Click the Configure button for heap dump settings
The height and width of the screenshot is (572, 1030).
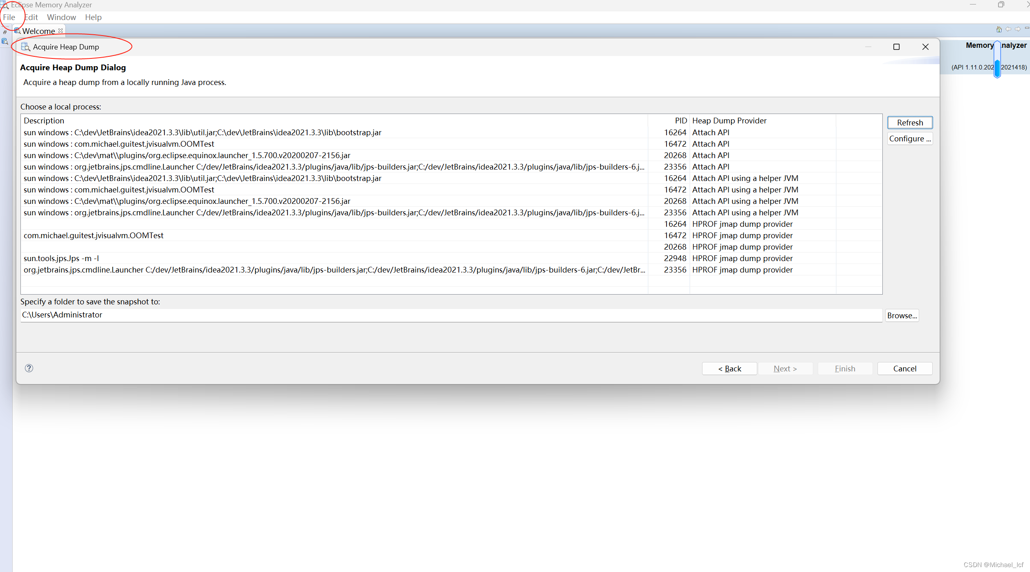(x=910, y=139)
